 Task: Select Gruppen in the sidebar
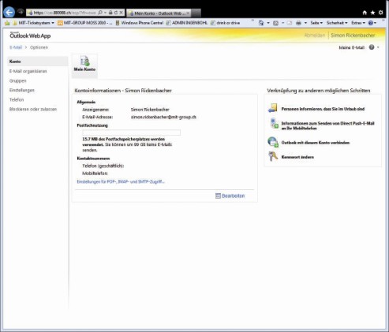(18, 80)
